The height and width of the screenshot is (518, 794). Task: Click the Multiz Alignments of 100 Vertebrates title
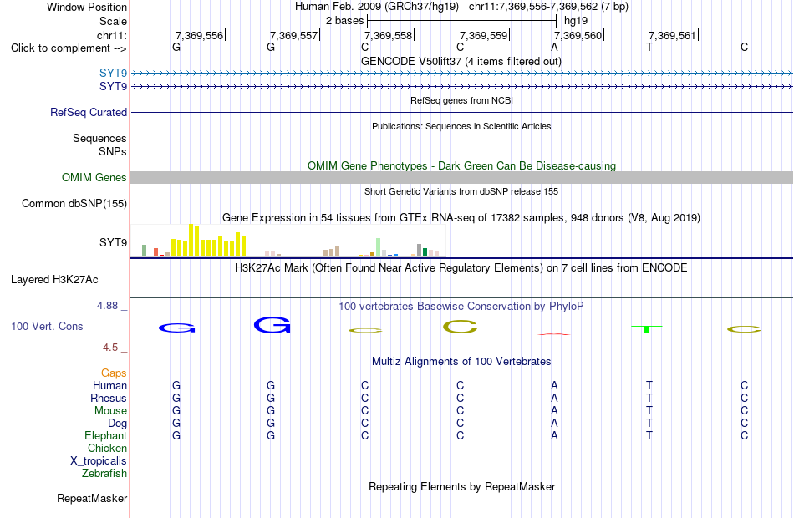tap(461, 362)
